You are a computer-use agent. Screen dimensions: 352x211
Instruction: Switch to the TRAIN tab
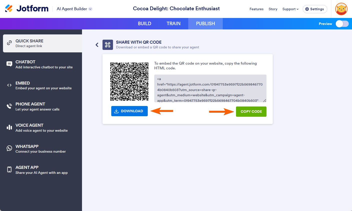pos(173,24)
